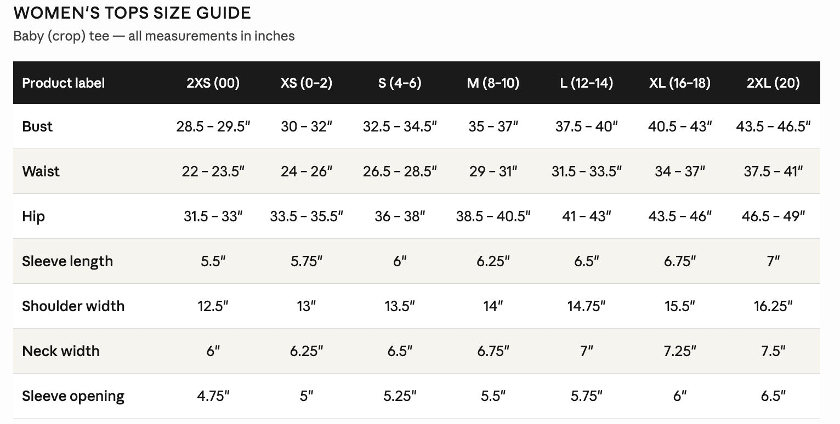Select the Sleeve length row label
The height and width of the screenshot is (424, 840).
point(67,261)
